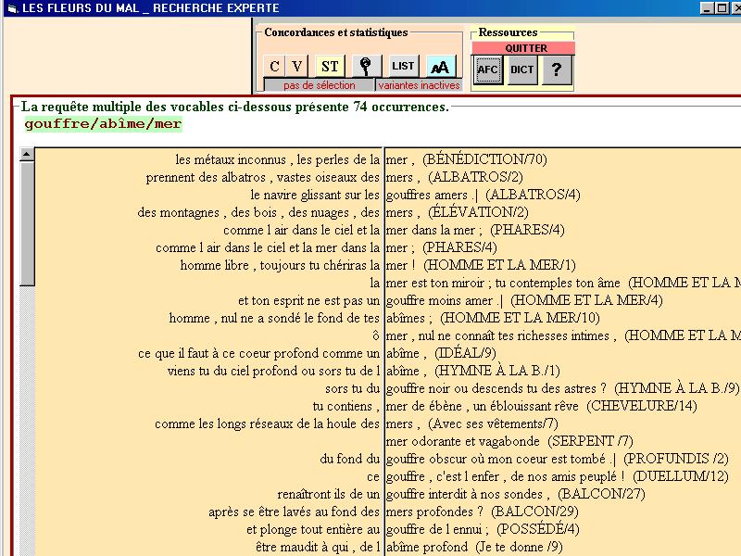Select the CHEVELURE/14 concordance line
The width and height of the screenshot is (741, 556).
542,406
